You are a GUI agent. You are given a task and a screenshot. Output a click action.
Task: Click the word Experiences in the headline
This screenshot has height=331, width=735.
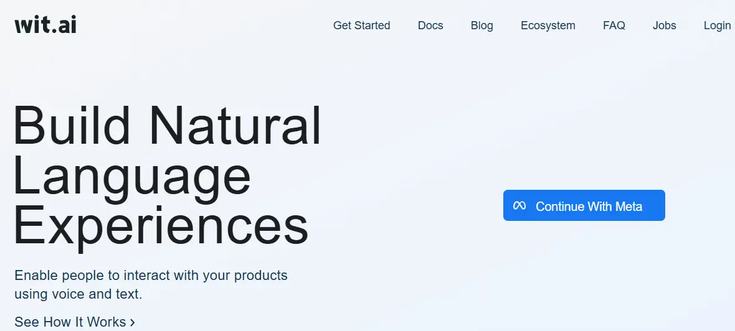[162, 227]
